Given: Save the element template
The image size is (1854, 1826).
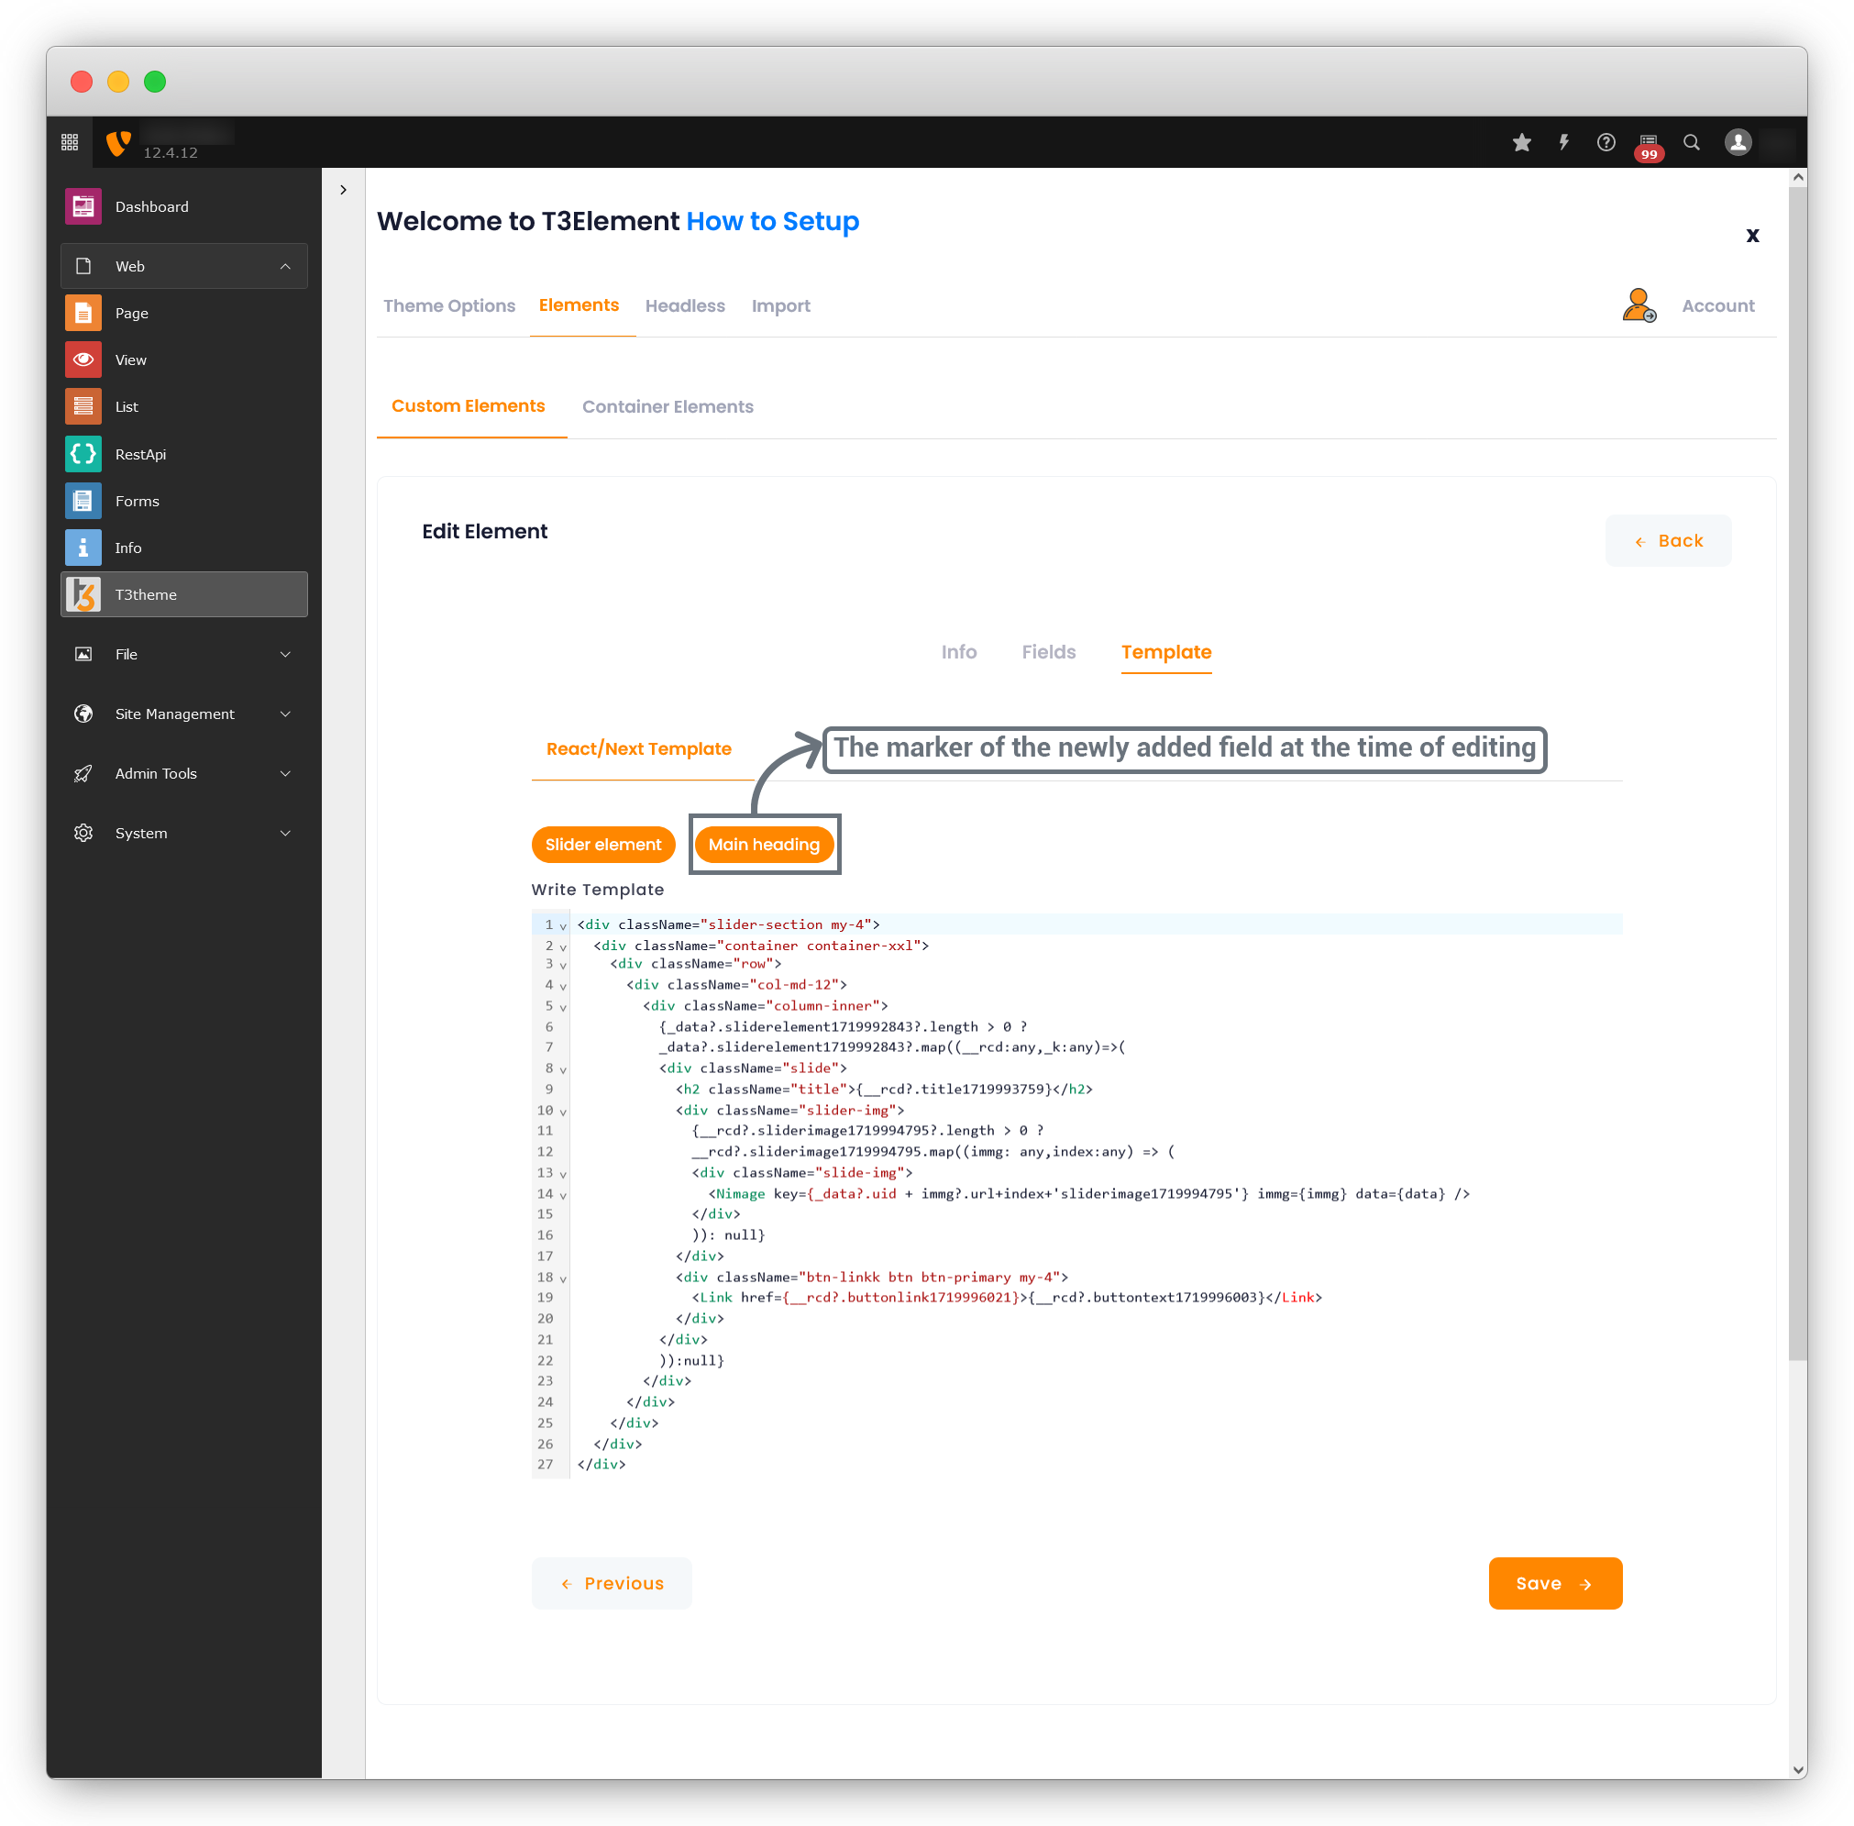Looking at the screenshot, I should (x=1555, y=1583).
